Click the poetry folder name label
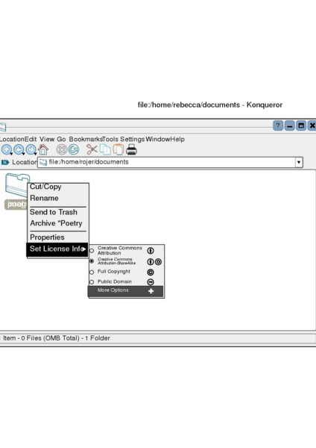Viewport: 316px width, 448px height. coord(16,205)
